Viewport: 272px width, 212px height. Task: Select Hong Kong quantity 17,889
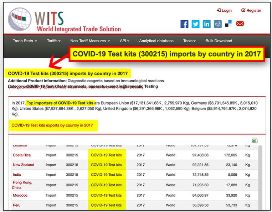231,185
